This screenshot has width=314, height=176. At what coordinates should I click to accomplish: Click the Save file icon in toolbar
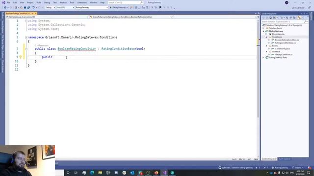[x=25, y=8]
